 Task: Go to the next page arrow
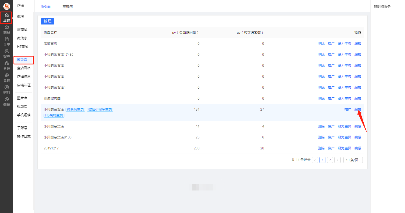(x=337, y=160)
